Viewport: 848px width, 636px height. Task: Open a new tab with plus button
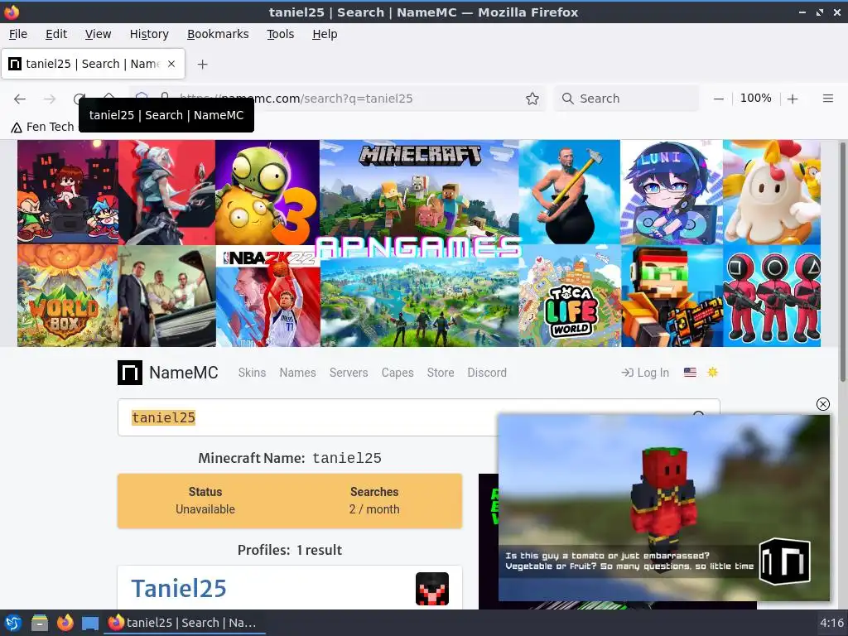[x=202, y=65]
